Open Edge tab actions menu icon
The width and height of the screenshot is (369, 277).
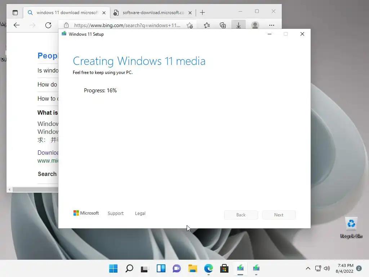pos(15,13)
